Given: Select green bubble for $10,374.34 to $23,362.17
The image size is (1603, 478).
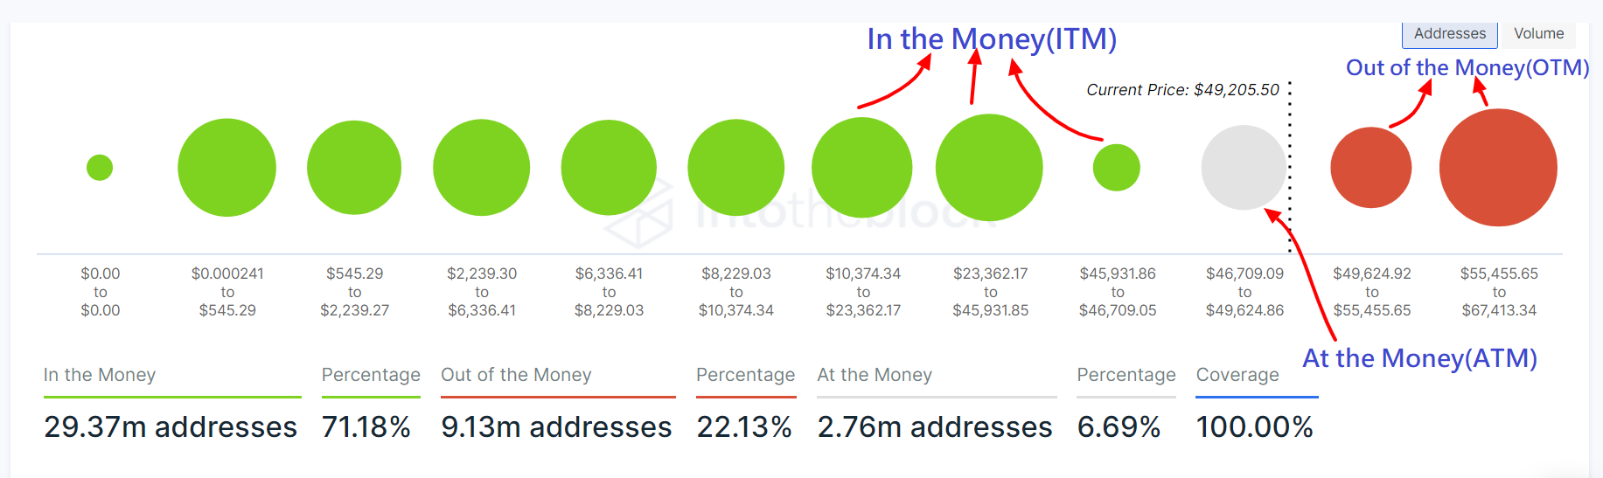Looking at the screenshot, I should click(x=862, y=168).
